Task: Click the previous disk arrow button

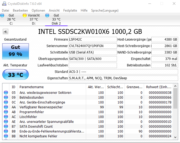Action: tap(6, 31)
